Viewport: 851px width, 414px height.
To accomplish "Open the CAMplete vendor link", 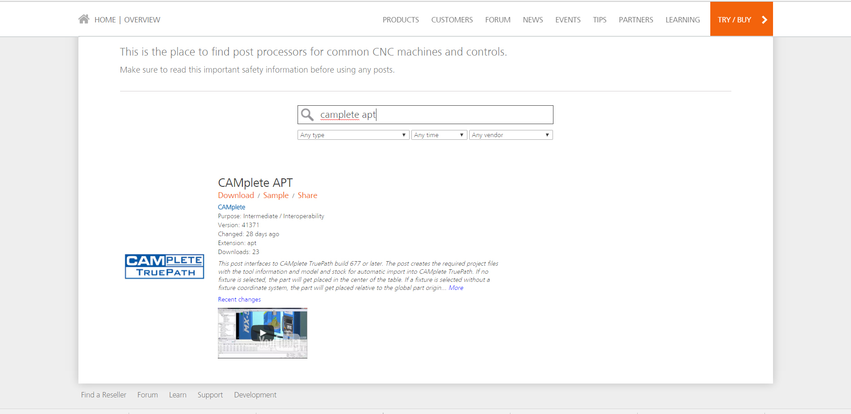I will [x=232, y=207].
